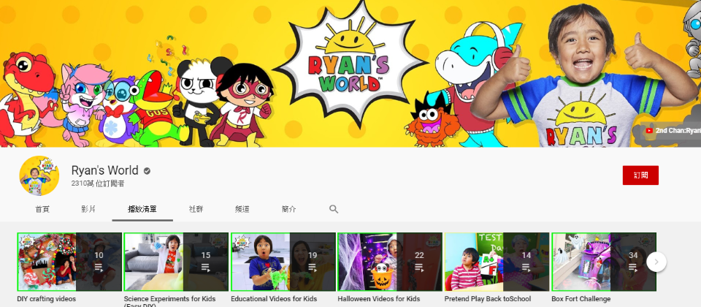Click the YouTube icon in banner 2nd Chan link
The width and height of the screenshot is (701, 307).
coord(649,131)
